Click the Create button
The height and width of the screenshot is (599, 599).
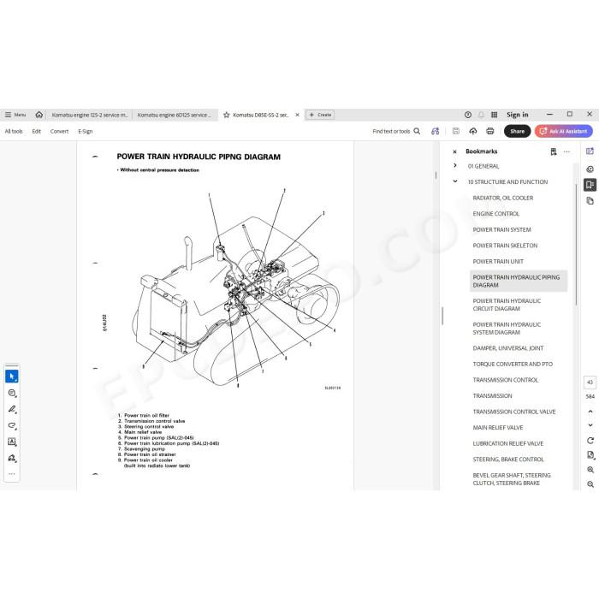point(320,115)
